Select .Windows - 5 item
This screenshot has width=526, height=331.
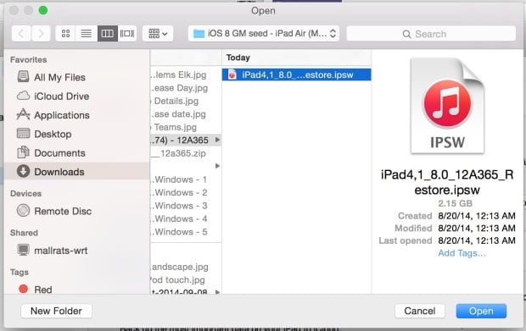pos(186,232)
